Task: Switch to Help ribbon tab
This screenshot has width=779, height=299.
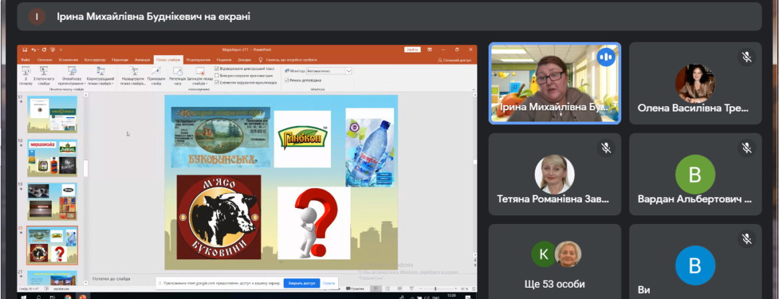Action: click(244, 60)
